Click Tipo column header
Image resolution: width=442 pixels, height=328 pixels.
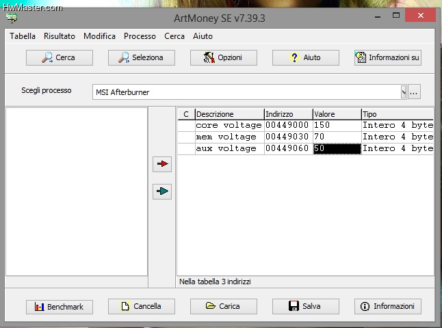point(398,114)
